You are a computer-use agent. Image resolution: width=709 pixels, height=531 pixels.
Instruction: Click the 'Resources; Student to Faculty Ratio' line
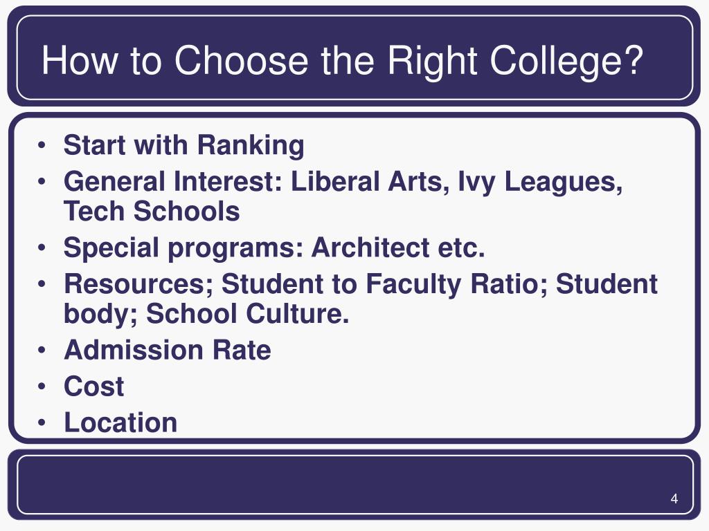360,284
